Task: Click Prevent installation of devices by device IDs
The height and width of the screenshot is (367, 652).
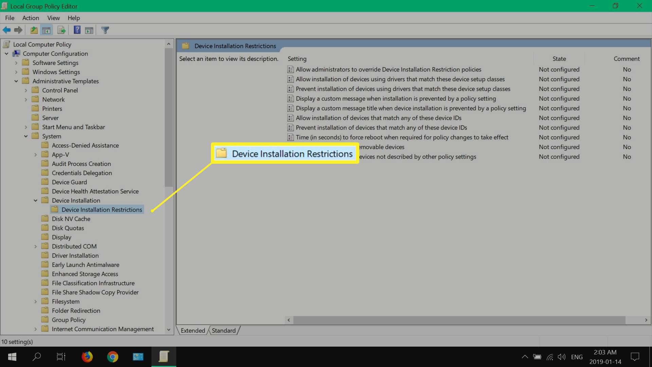Action: tap(381, 127)
